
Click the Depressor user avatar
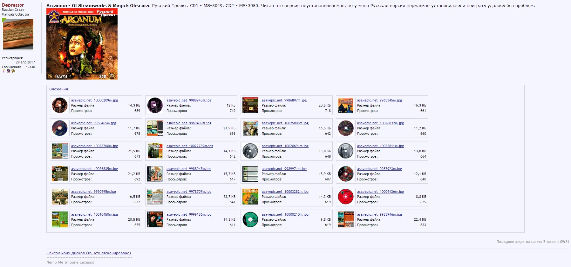coord(18,34)
